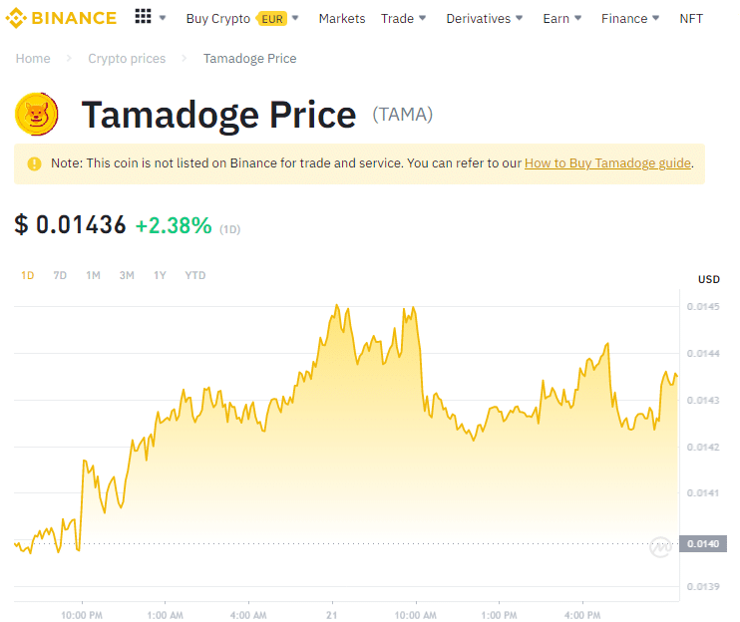Viewport: 740px width, 622px height.
Task: Expand the Trade dropdown arrow
Action: coord(423,18)
